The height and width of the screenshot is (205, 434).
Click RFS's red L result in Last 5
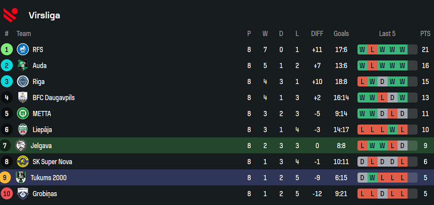click(372, 50)
